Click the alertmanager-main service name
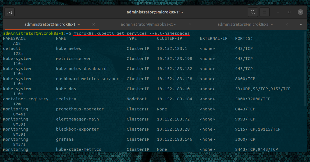Viewport: 310px width, 162px height. [77, 119]
